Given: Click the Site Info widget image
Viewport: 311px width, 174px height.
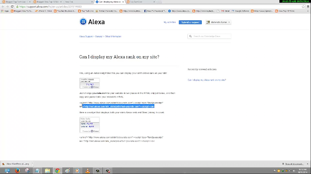Looking at the screenshot, I should pos(89,125).
